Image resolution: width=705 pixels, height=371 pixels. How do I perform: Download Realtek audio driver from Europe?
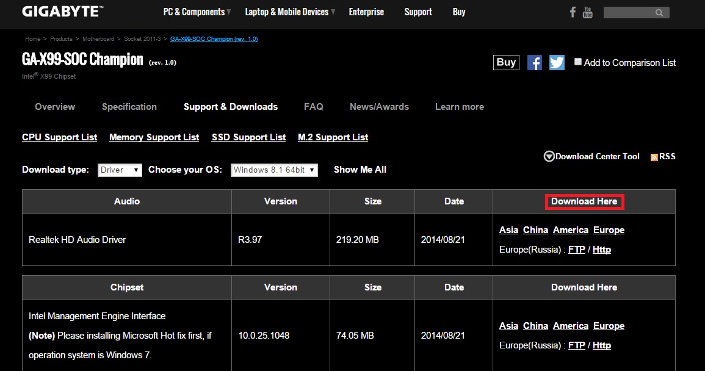click(x=609, y=230)
